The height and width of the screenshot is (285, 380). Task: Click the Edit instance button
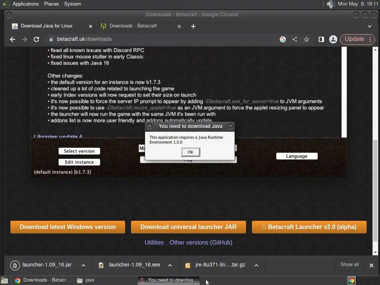tap(79, 162)
